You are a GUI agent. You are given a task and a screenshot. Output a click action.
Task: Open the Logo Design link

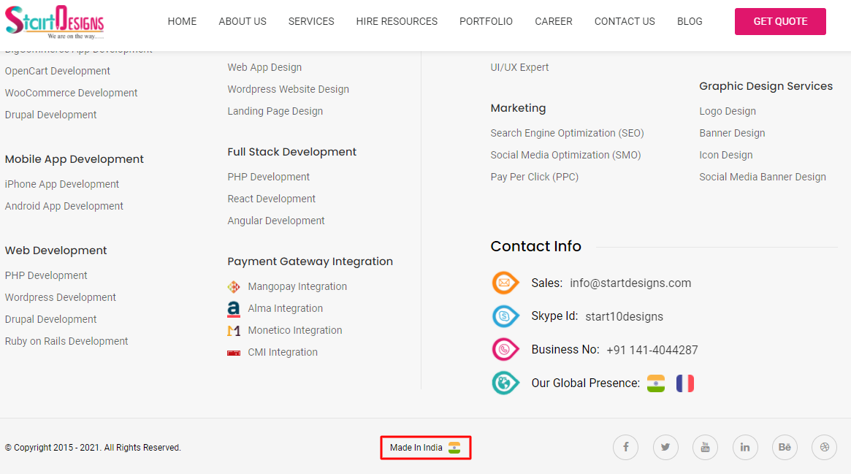click(727, 111)
